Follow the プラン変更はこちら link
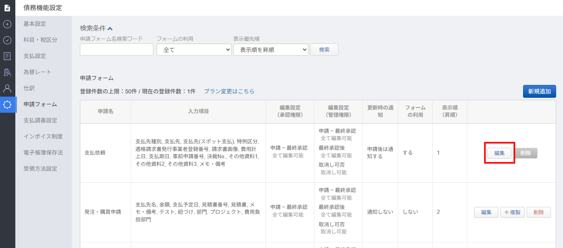This screenshot has height=248, width=563. coord(229,91)
